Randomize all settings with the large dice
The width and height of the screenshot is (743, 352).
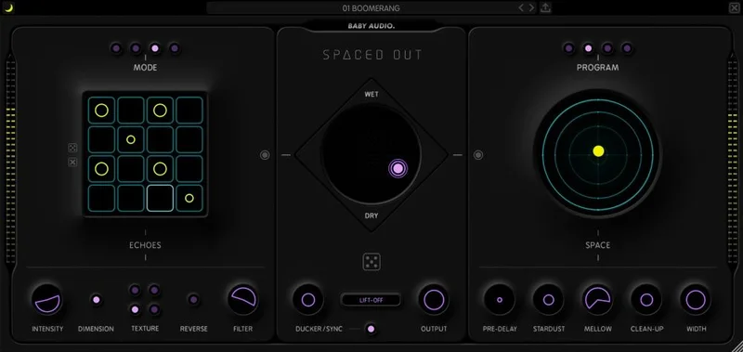point(371,262)
